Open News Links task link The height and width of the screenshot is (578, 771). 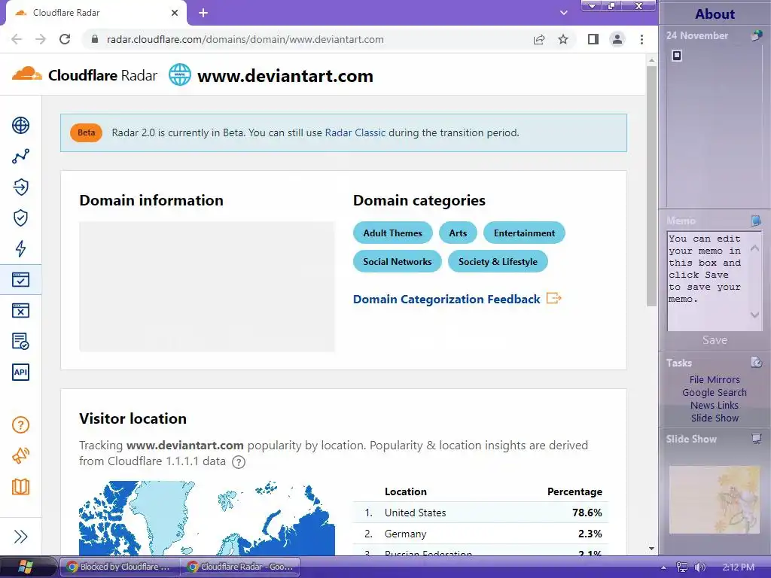click(x=715, y=405)
